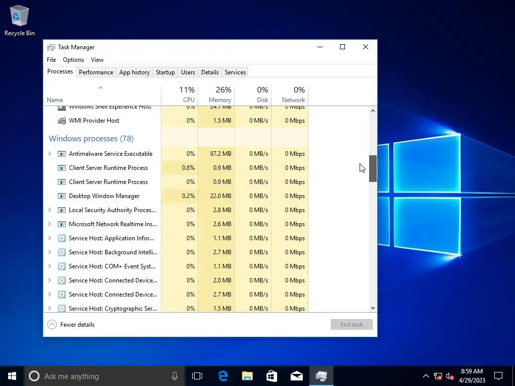This screenshot has width=515, height=386.
Task: Click the network status tray icon
Action: (x=438, y=376)
